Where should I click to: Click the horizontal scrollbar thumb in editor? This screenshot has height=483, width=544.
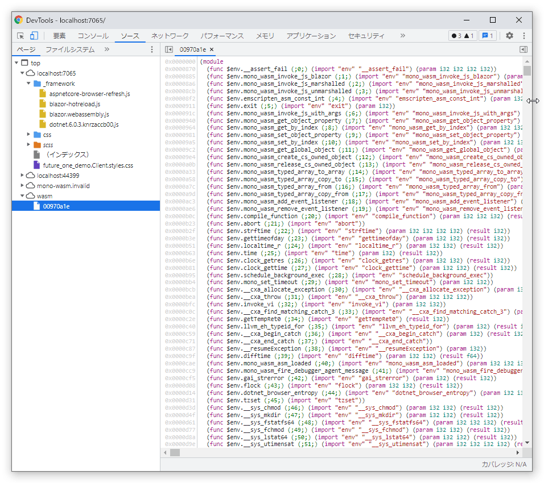175,452
